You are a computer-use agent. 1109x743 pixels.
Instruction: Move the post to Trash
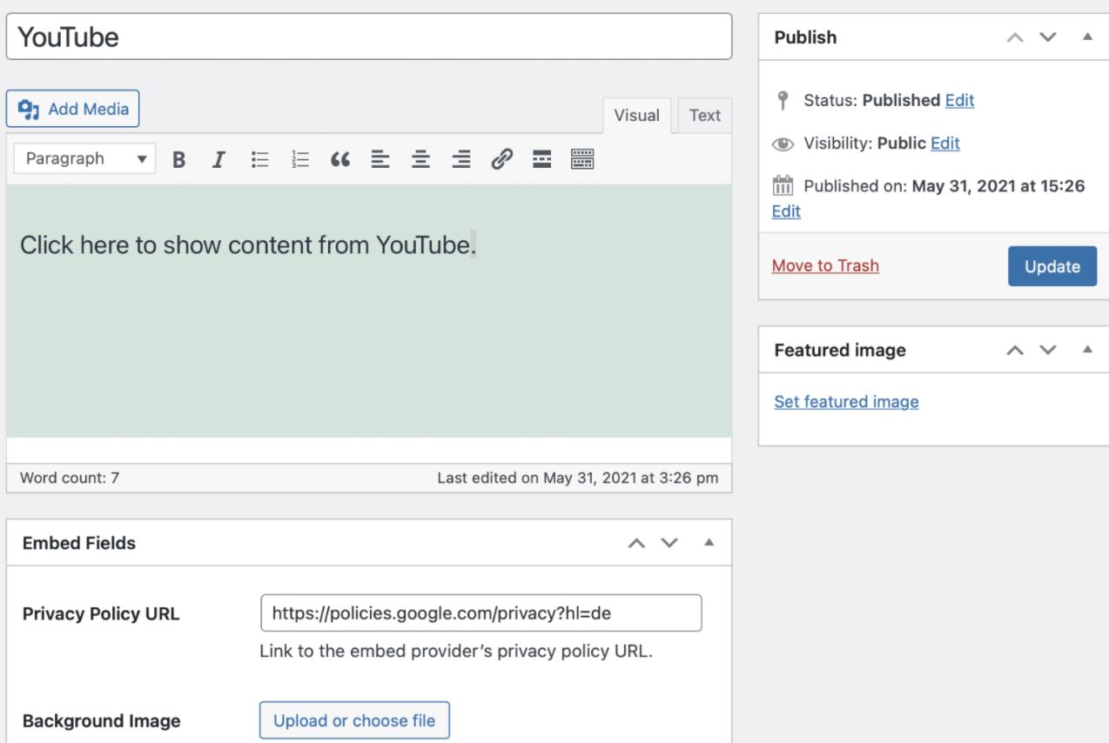(x=825, y=266)
